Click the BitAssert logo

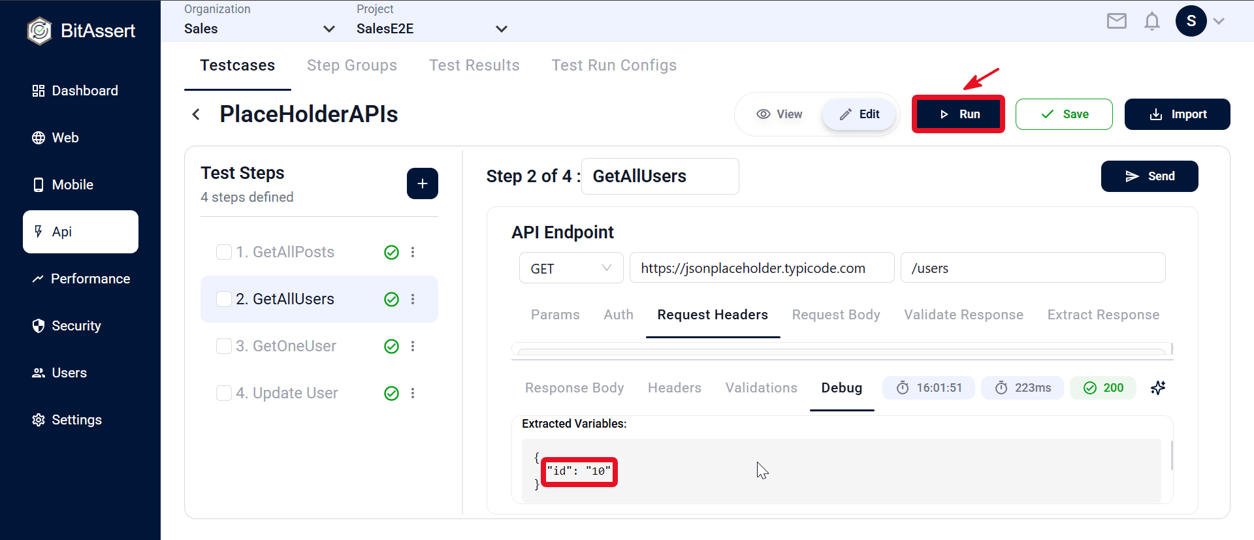pyautogui.click(x=82, y=31)
